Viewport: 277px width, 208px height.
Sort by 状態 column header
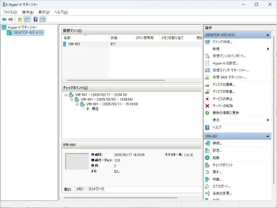pos(121,38)
